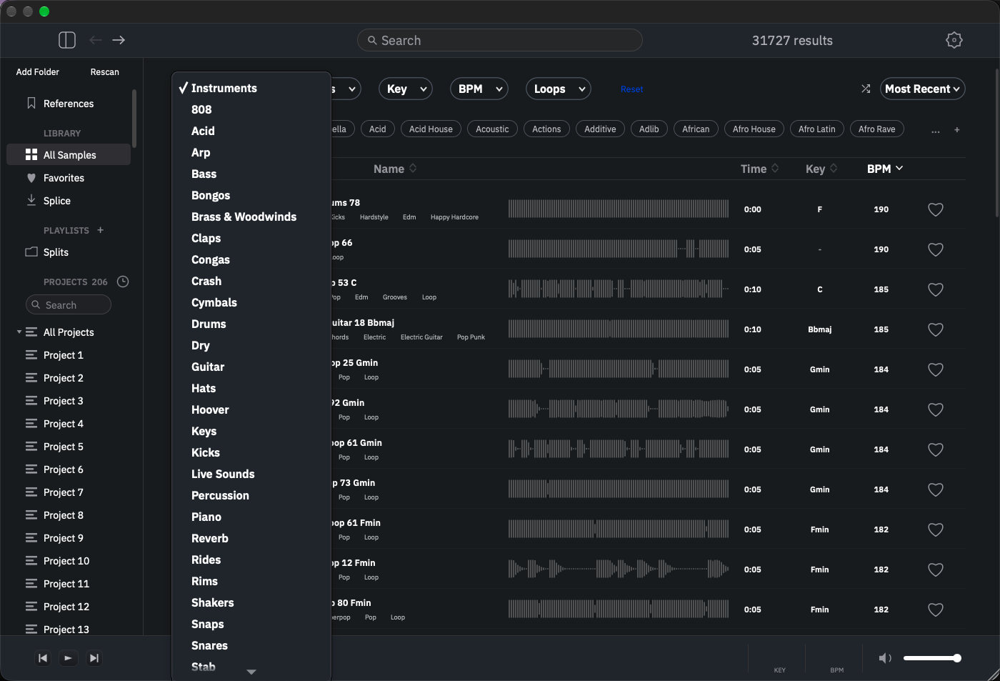Viewport: 1000px width, 681px height.
Task: Favorite the 53 C sample
Action: [936, 289]
